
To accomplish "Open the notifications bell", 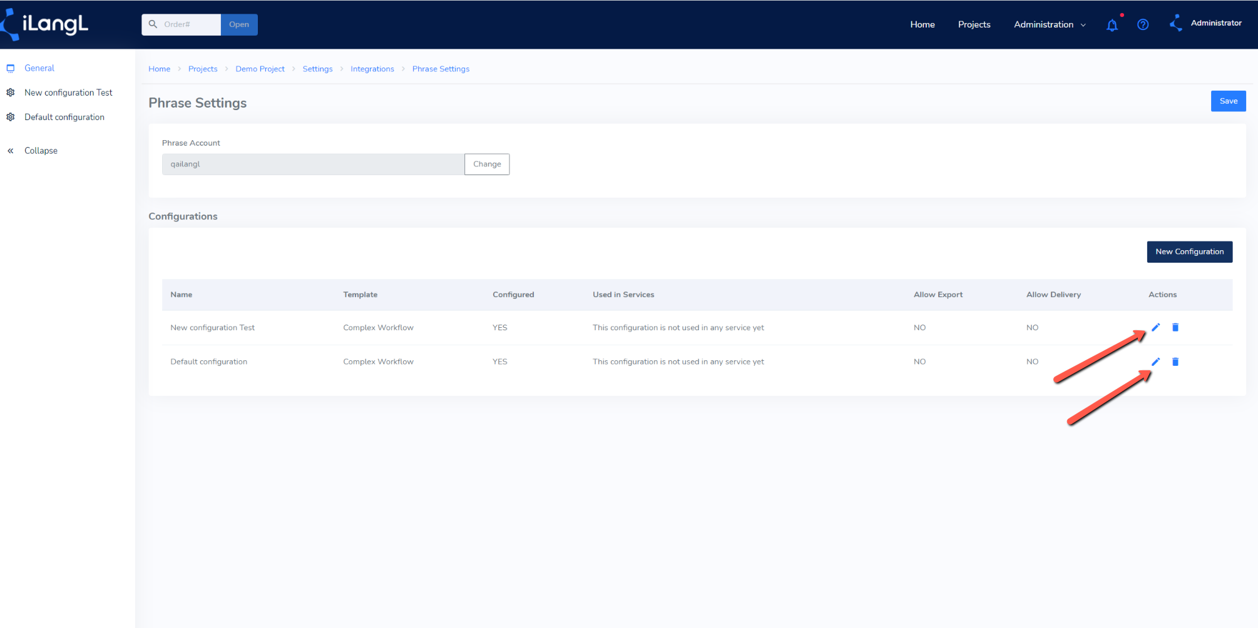I will 1112,25.
